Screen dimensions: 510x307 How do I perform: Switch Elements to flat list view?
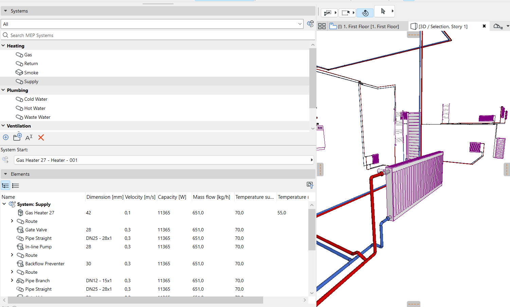click(x=16, y=186)
